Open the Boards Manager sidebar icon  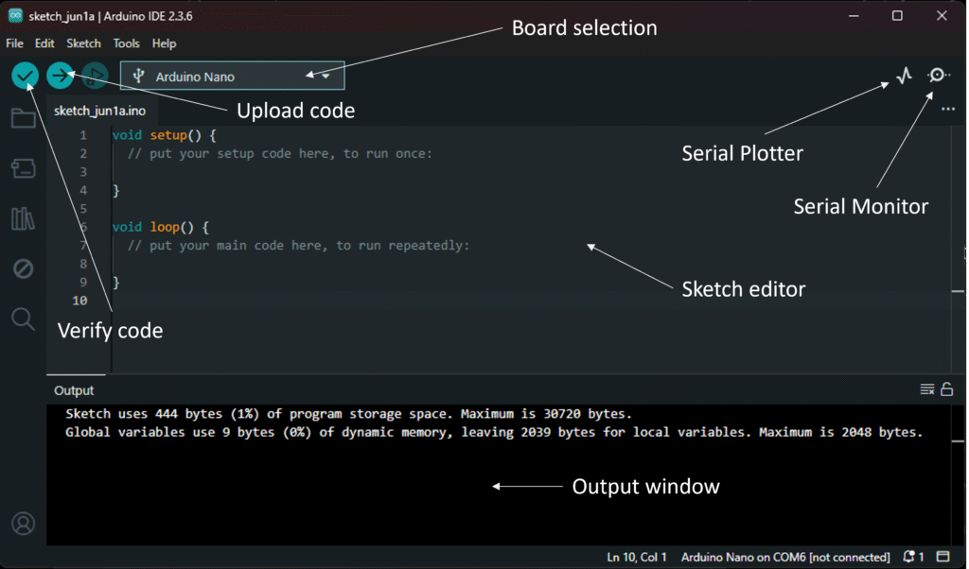24,168
